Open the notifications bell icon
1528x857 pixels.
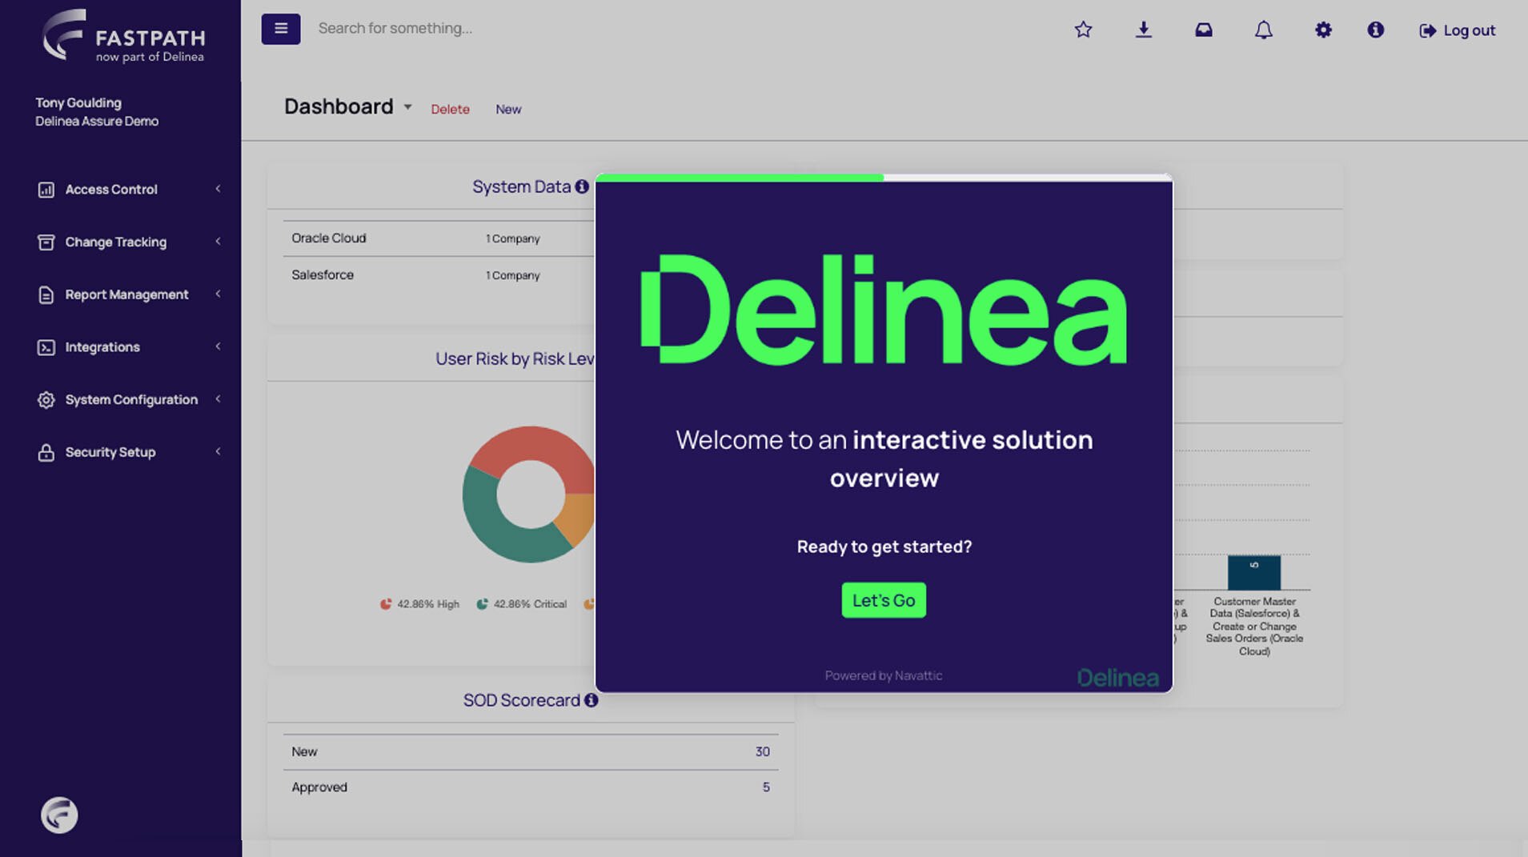click(1264, 30)
